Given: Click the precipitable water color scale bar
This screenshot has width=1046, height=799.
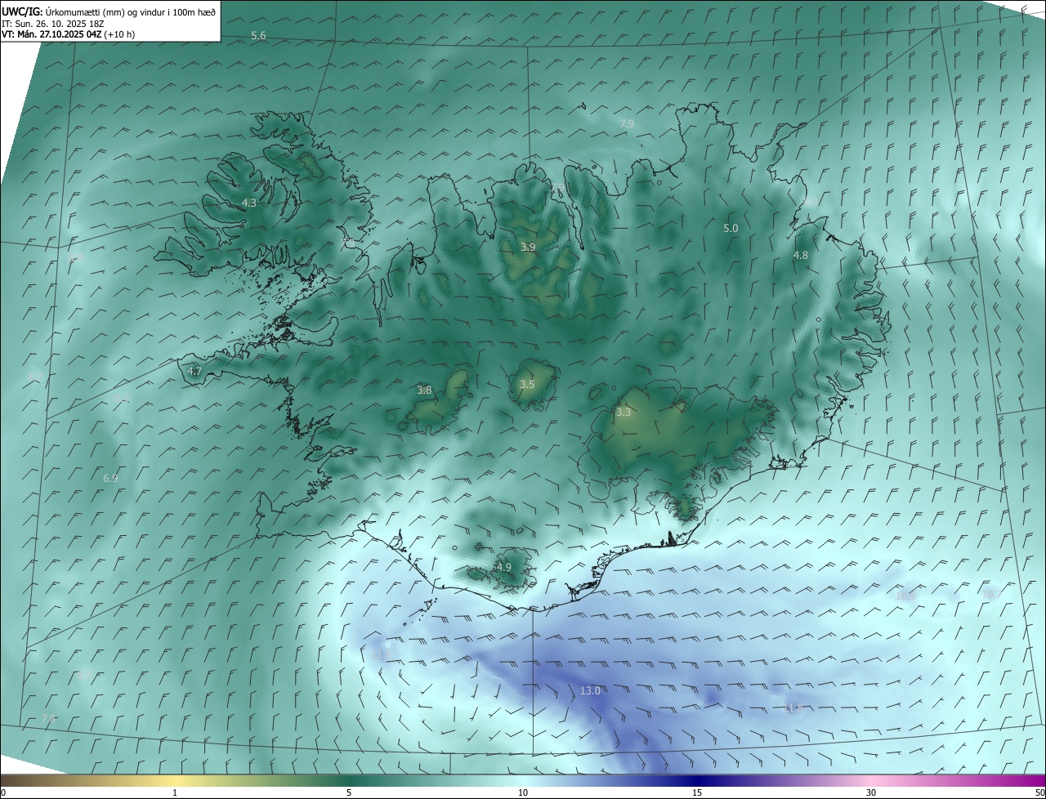Looking at the screenshot, I should 523,780.
